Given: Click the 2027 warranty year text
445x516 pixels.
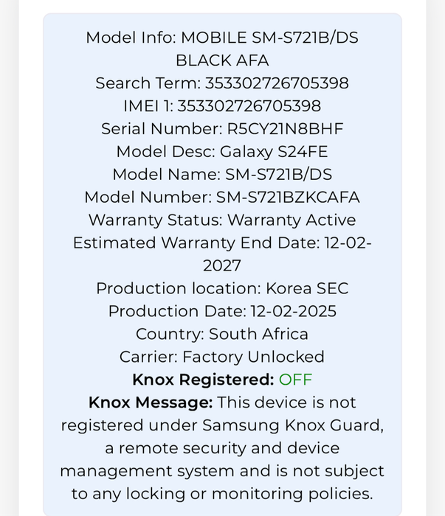Looking at the screenshot, I should point(222,266).
